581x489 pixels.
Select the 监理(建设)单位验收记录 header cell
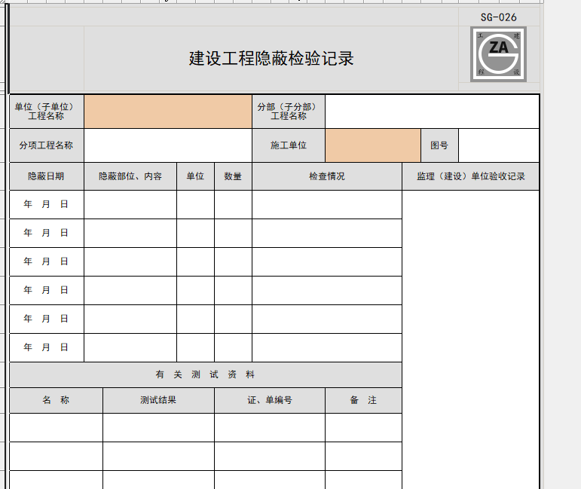click(x=470, y=176)
